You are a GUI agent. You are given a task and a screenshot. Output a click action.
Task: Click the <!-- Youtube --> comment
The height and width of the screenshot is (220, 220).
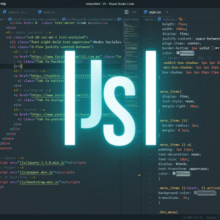click(x=29, y=110)
